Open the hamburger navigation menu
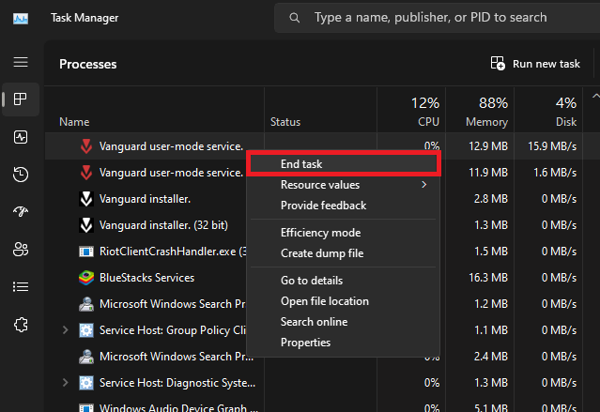 21,62
